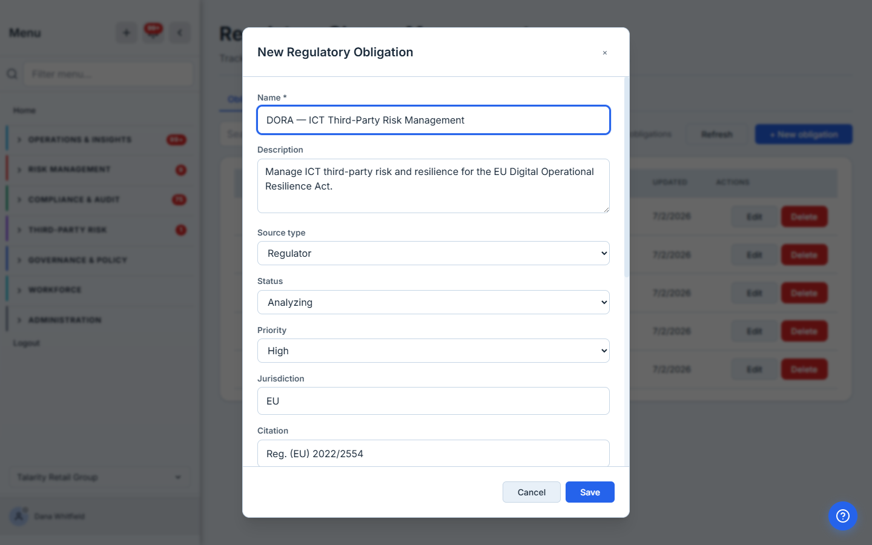Collapse the sidebar with the chevron icon
This screenshot has width=872, height=545.
click(x=180, y=33)
